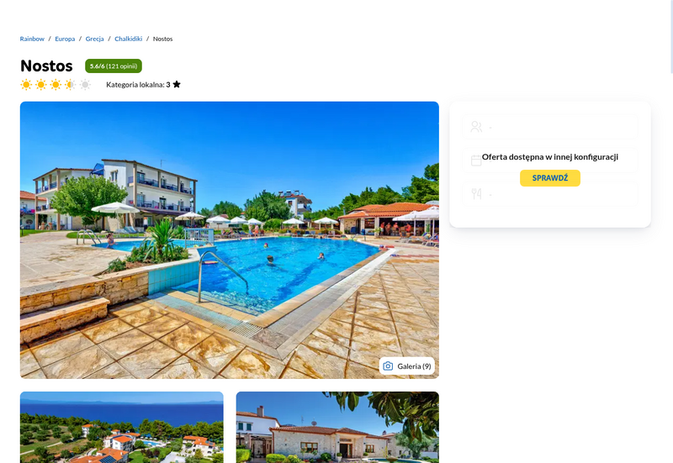Click the greyed-out fifth sun icon

[85, 85]
